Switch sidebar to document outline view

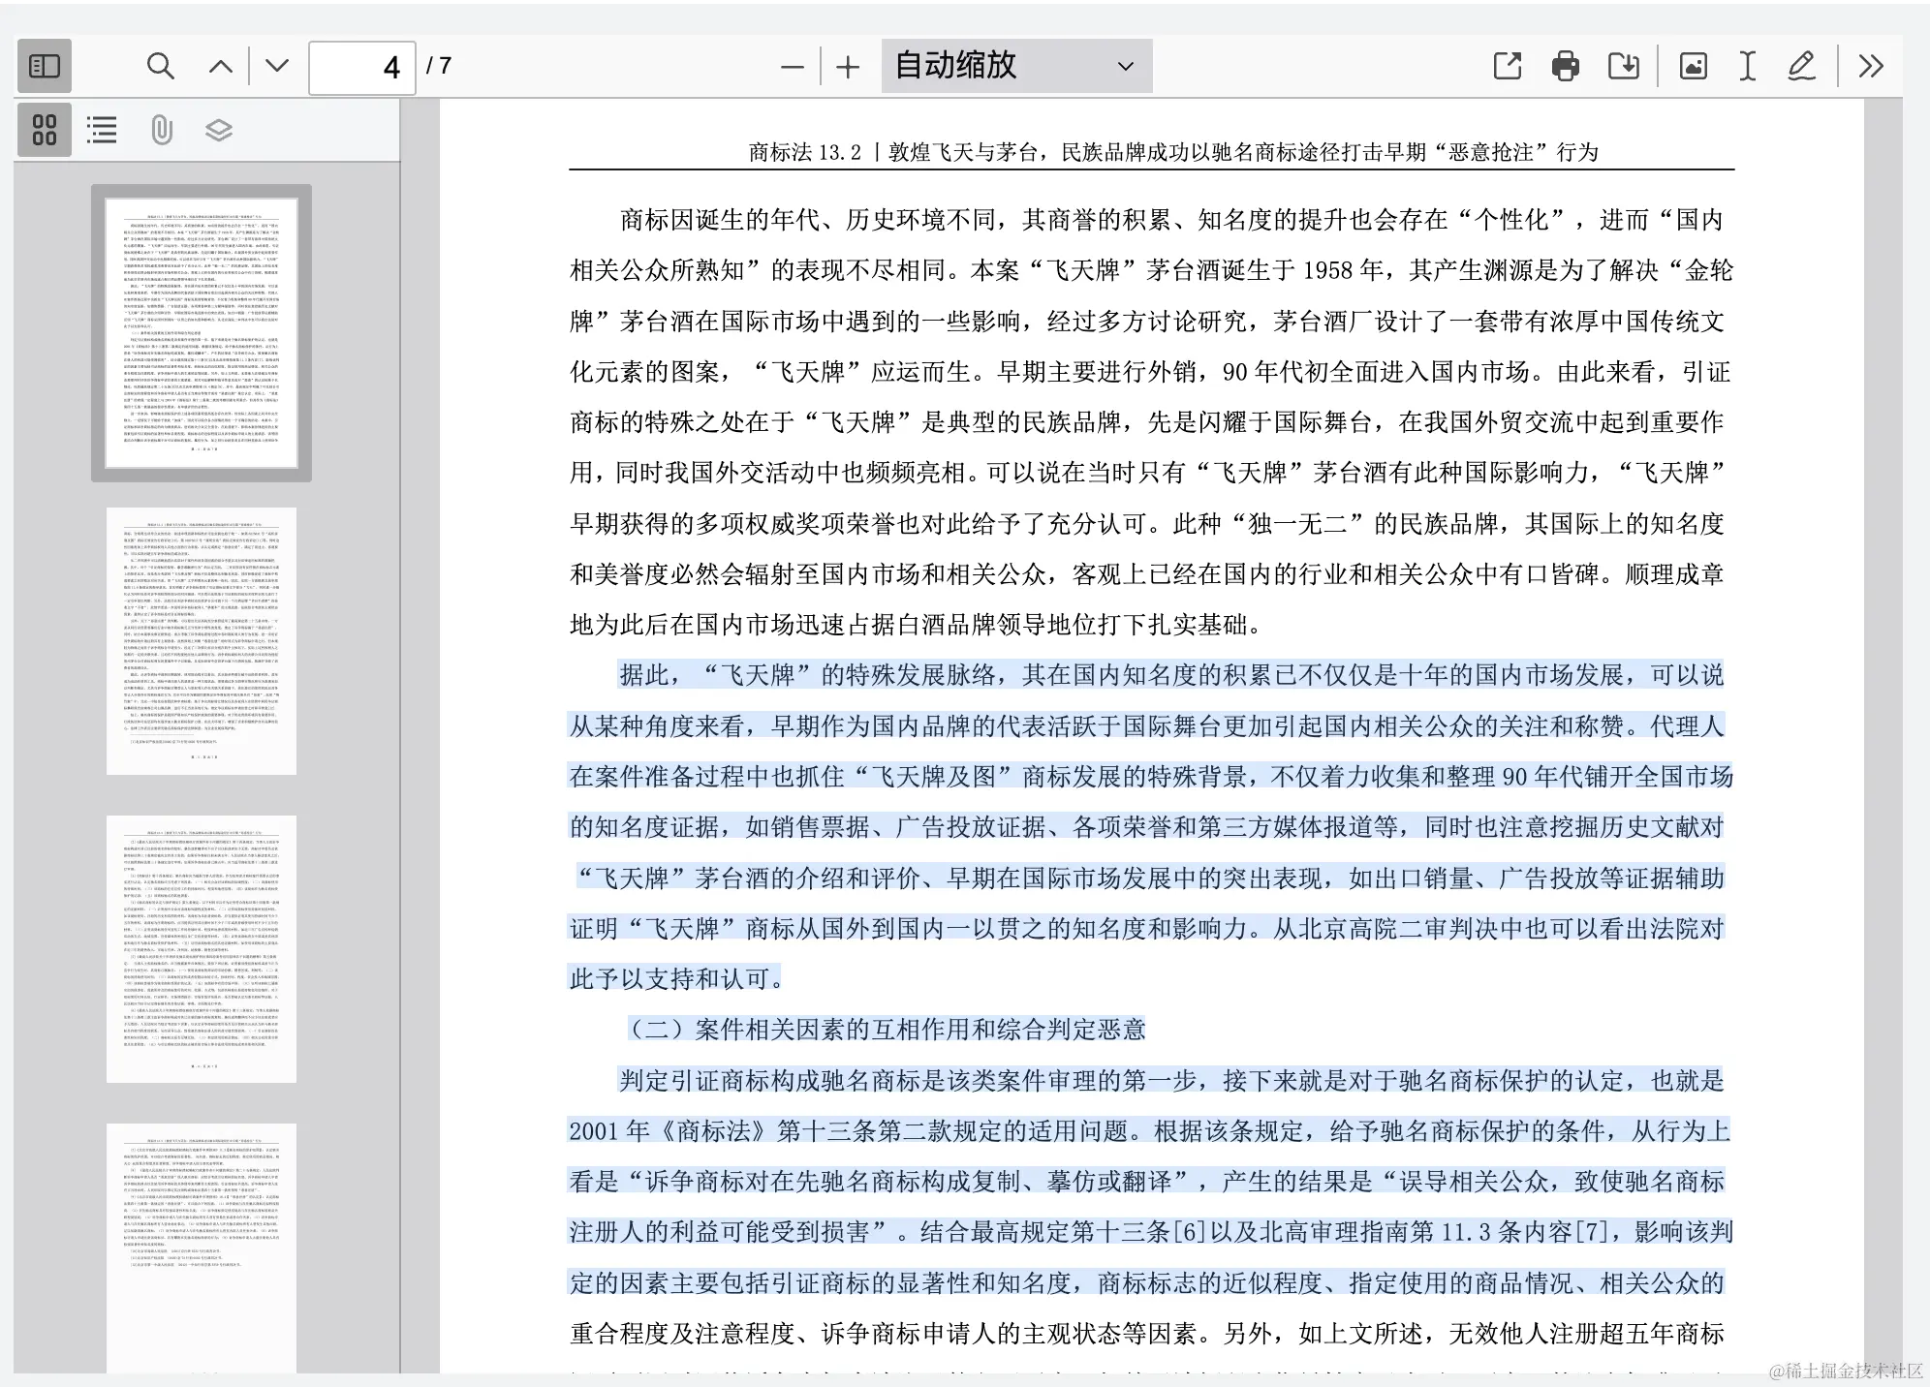[102, 129]
